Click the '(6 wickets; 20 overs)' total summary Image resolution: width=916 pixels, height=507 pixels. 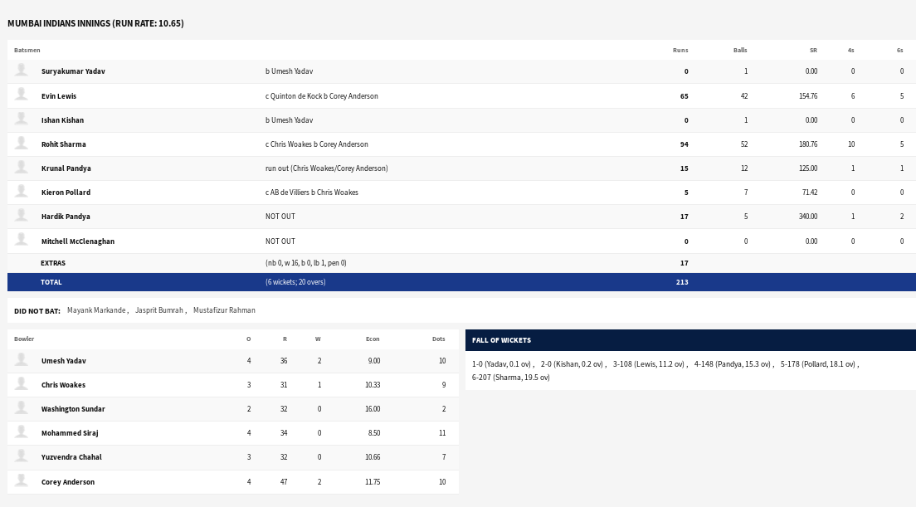click(295, 282)
